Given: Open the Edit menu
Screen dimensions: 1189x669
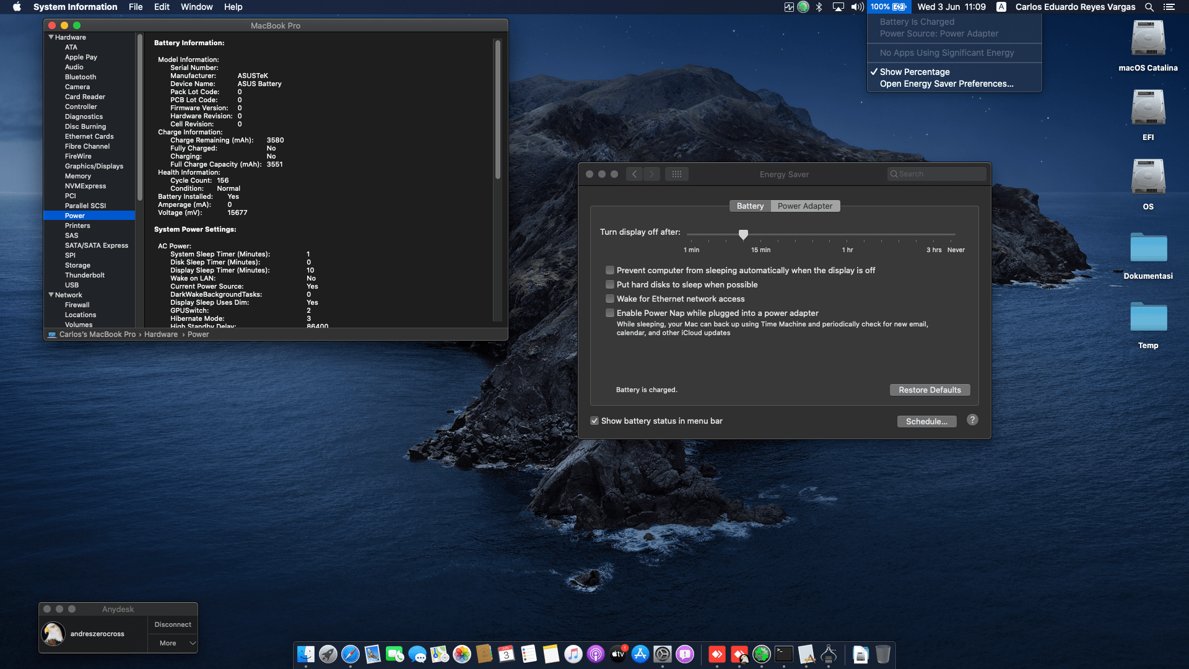Looking at the screenshot, I should (x=162, y=7).
